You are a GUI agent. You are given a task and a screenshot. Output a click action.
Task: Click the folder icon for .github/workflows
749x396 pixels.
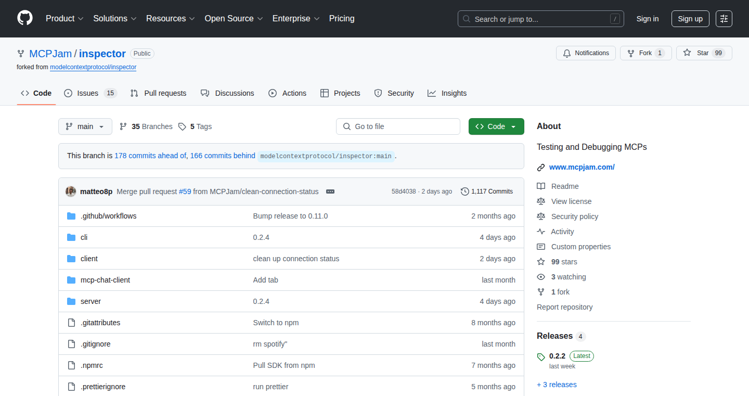71,216
